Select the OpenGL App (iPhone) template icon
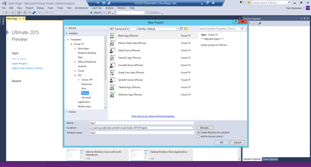Screen dimensions: 311x167 (112, 58)
